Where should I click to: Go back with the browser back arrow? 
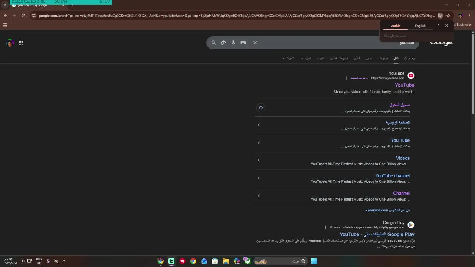pyautogui.click(x=5, y=16)
